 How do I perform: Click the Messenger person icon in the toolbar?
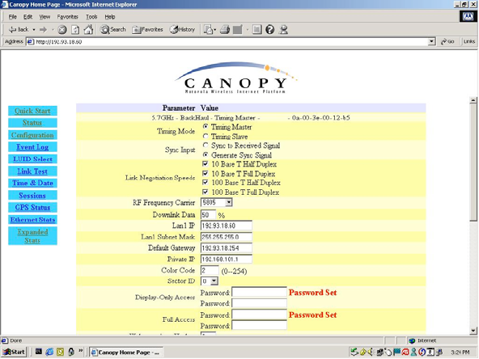coord(284,30)
